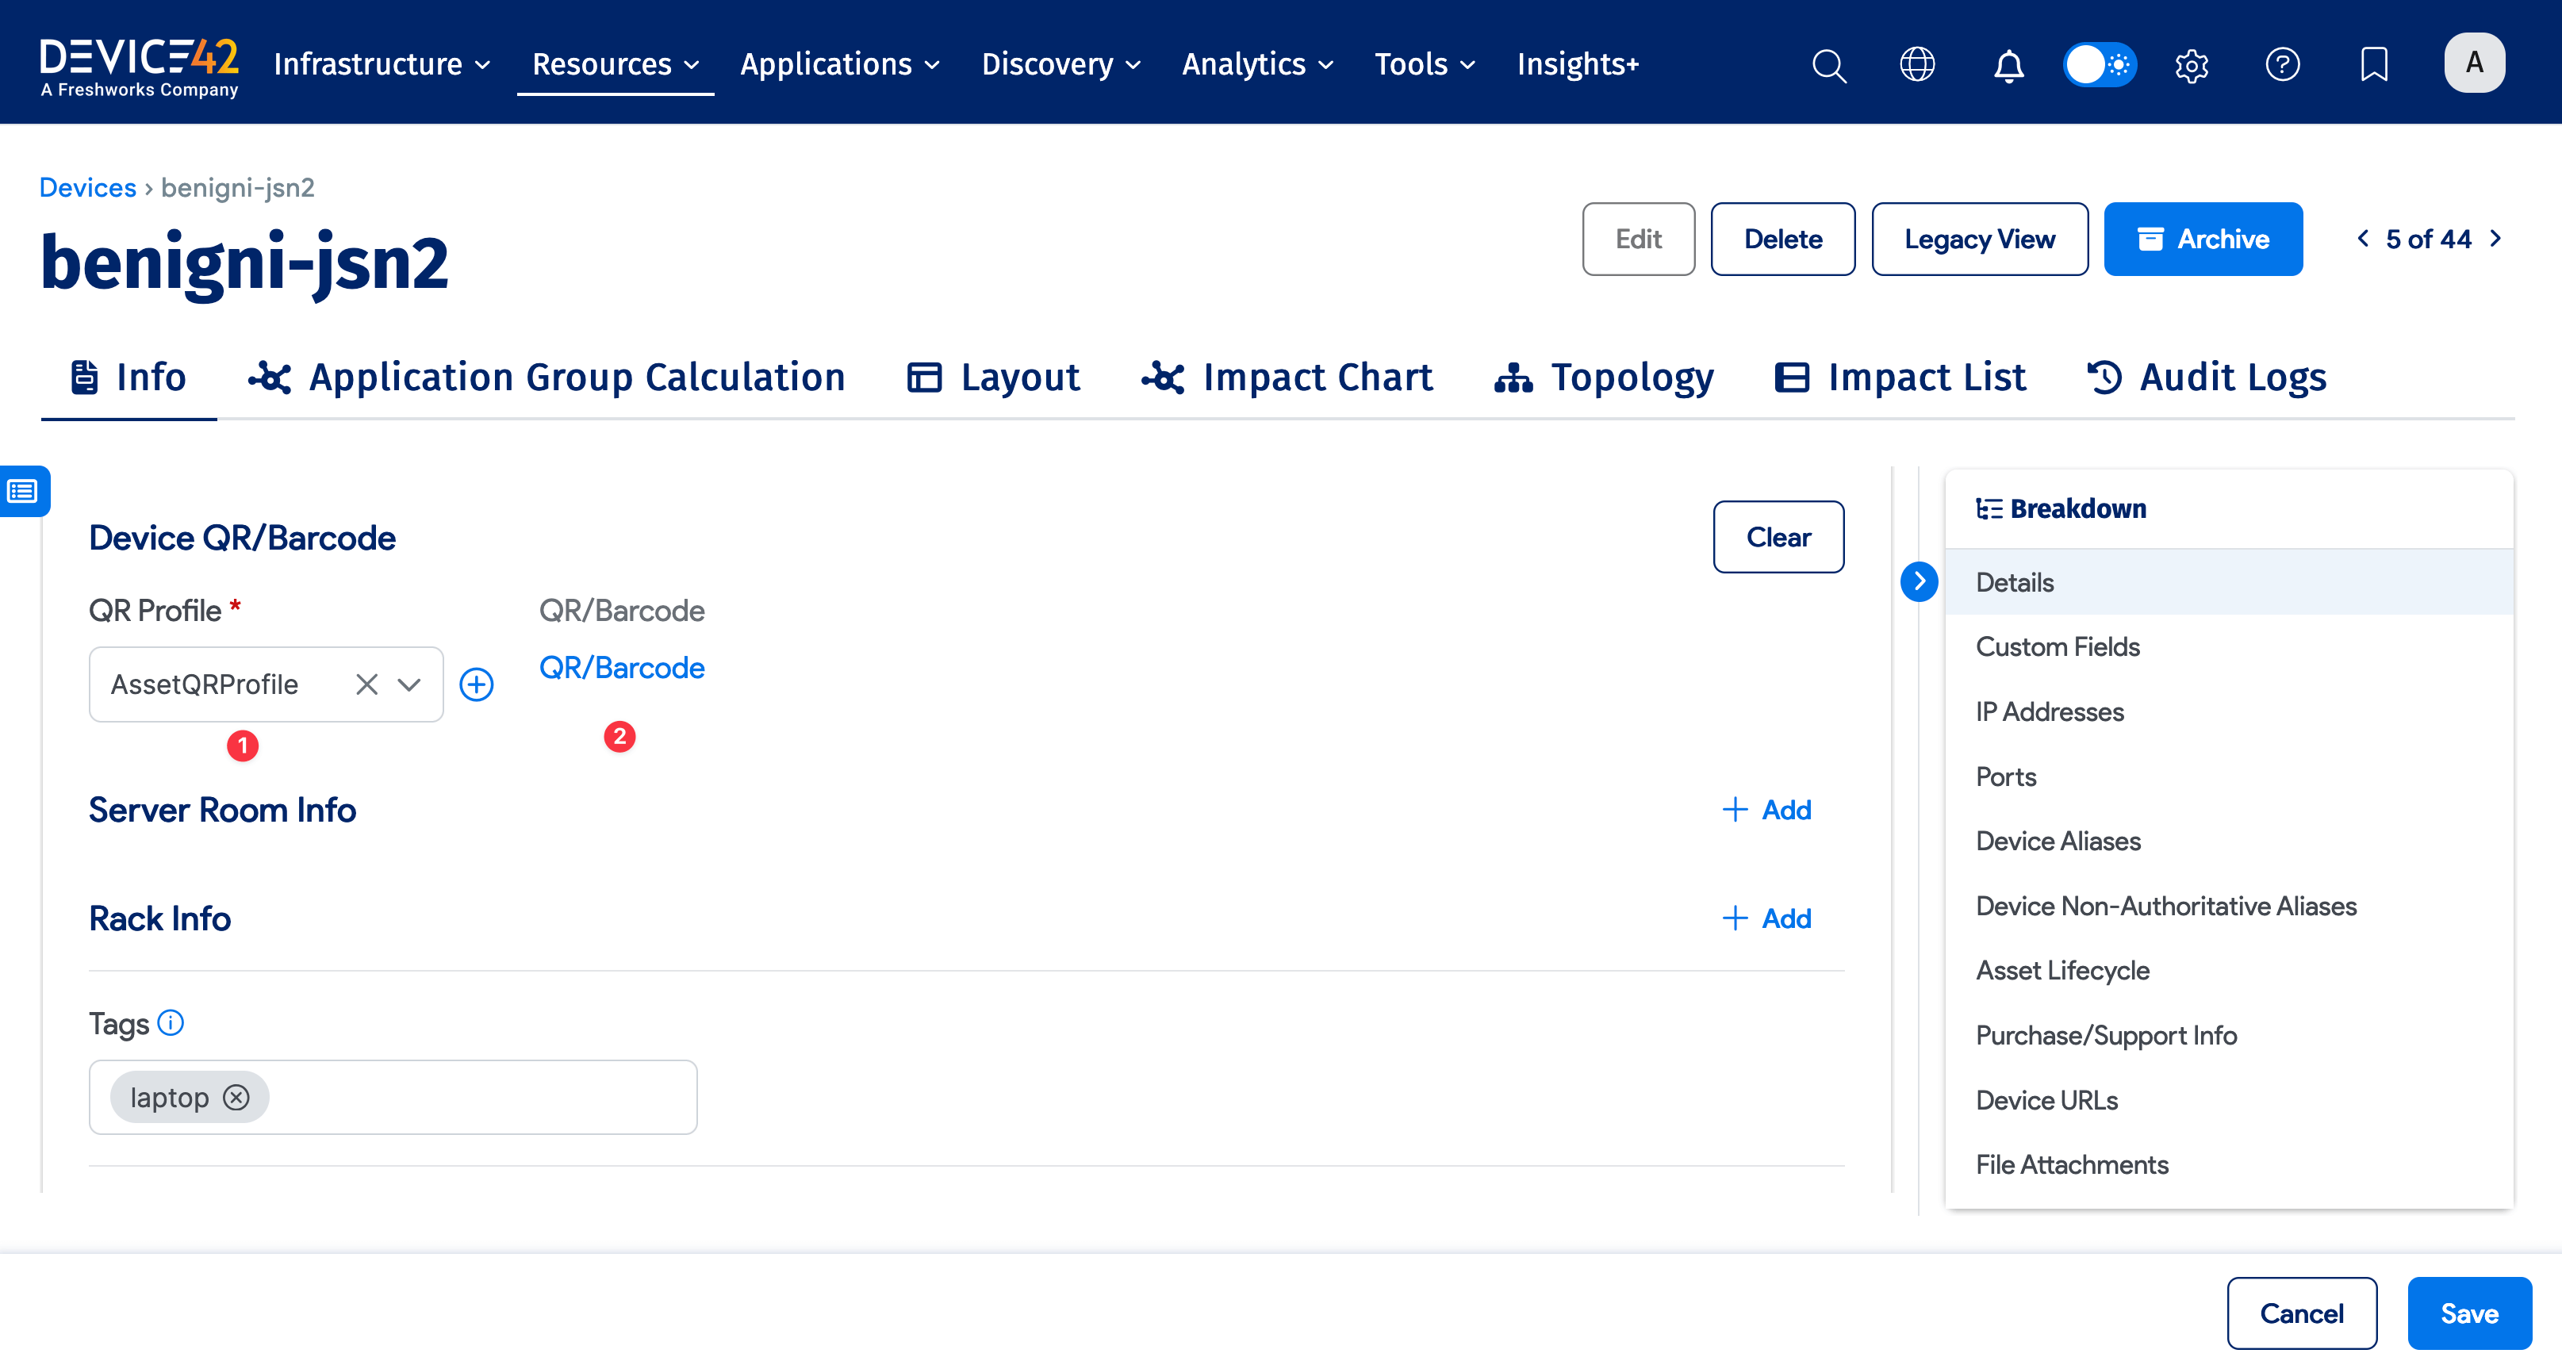2562x1361 pixels.
Task: Switch to the Topology tab
Action: pyautogui.click(x=1605, y=378)
